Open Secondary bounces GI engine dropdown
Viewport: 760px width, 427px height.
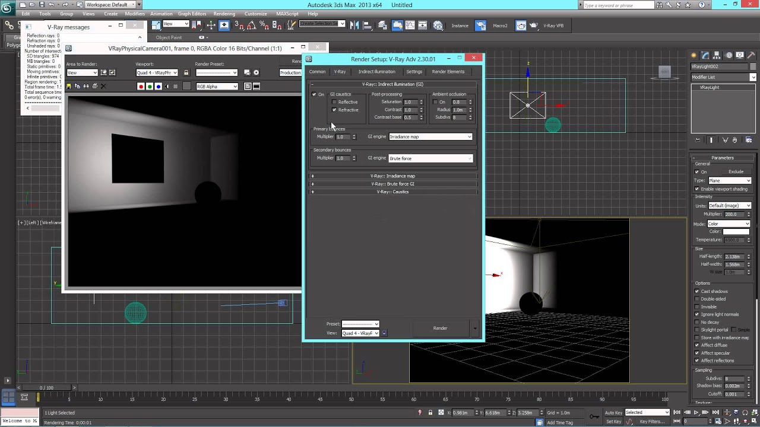click(x=430, y=158)
